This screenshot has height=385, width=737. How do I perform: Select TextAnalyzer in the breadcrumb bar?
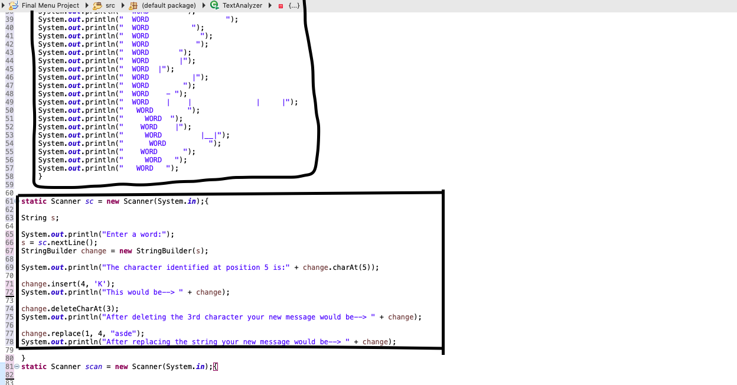[241, 5]
